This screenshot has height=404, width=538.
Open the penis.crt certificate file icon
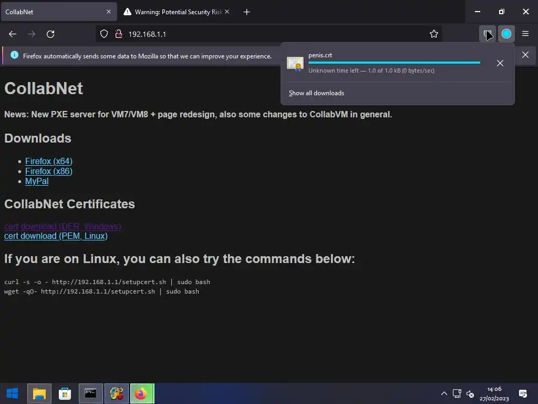point(295,64)
